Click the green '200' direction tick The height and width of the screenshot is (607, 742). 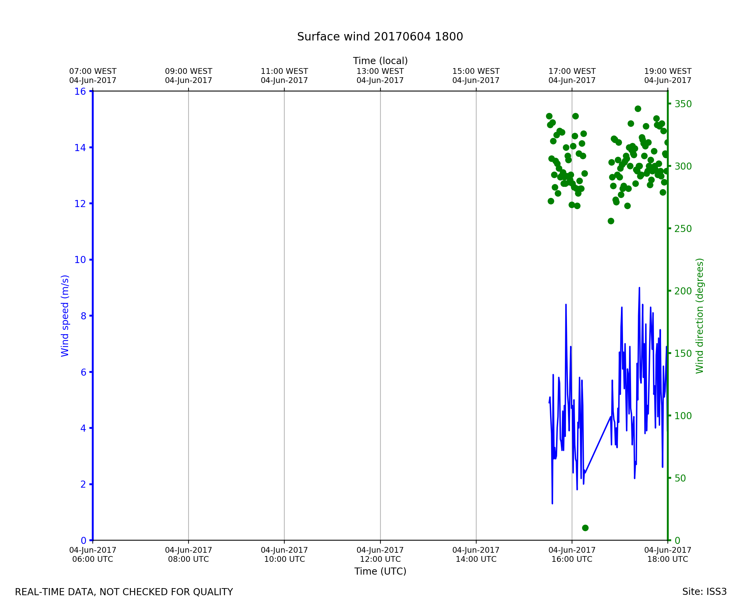(x=683, y=291)
